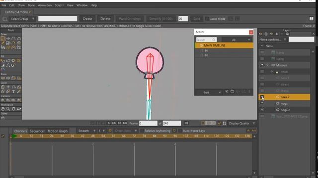The width and height of the screenshot is (318, 178).
Task: Open the Scripts menu
Action: coord(59,5)
